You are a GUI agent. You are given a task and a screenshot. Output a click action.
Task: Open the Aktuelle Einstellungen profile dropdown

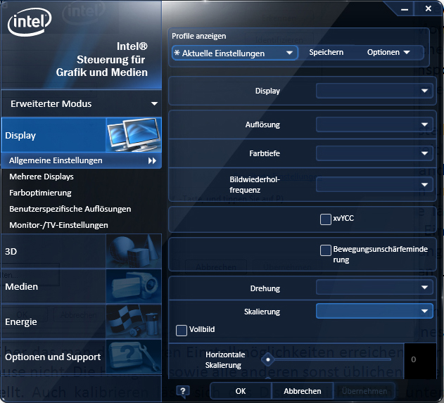(x=235, y=53)
